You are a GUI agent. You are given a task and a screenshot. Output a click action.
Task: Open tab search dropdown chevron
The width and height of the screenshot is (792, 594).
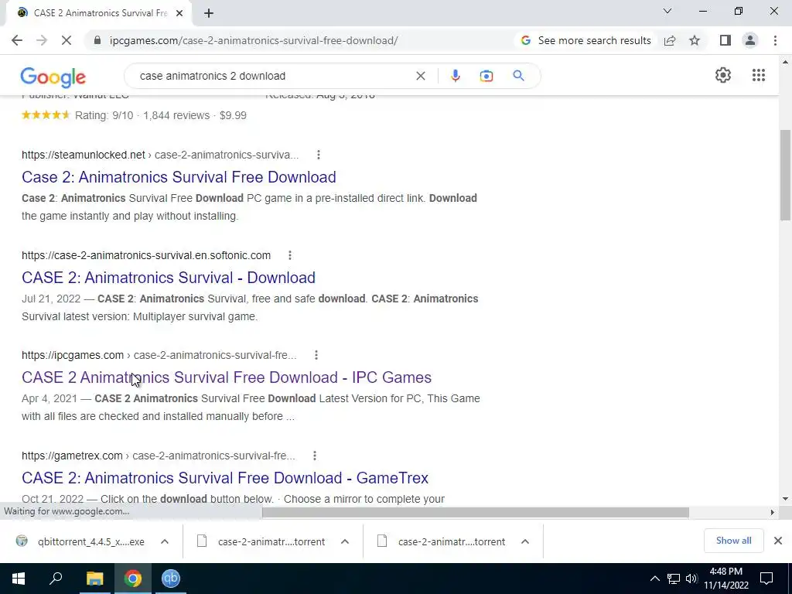pos(667,11)
